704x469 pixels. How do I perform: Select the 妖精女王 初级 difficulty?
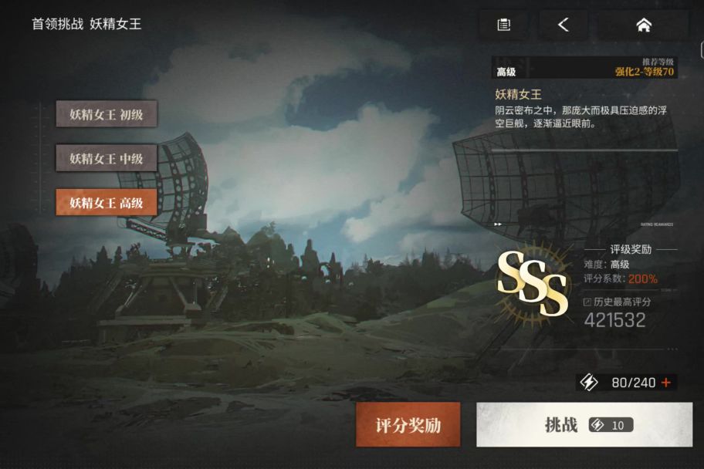coord(107,114)
